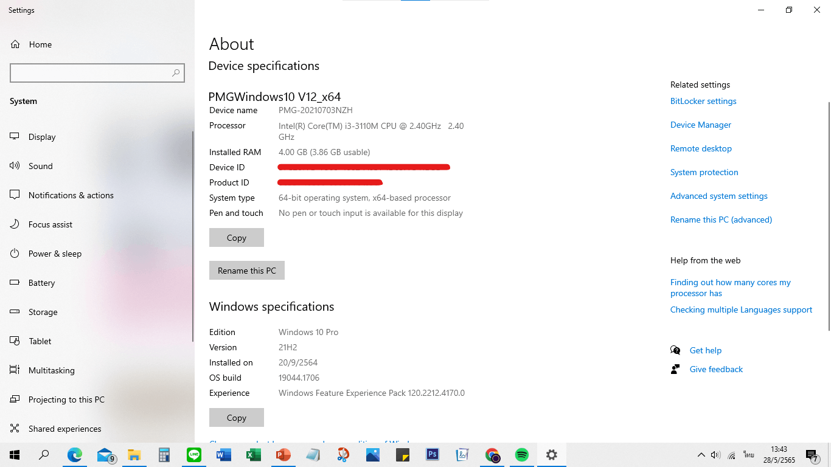Open the notification Action Center

812,455
